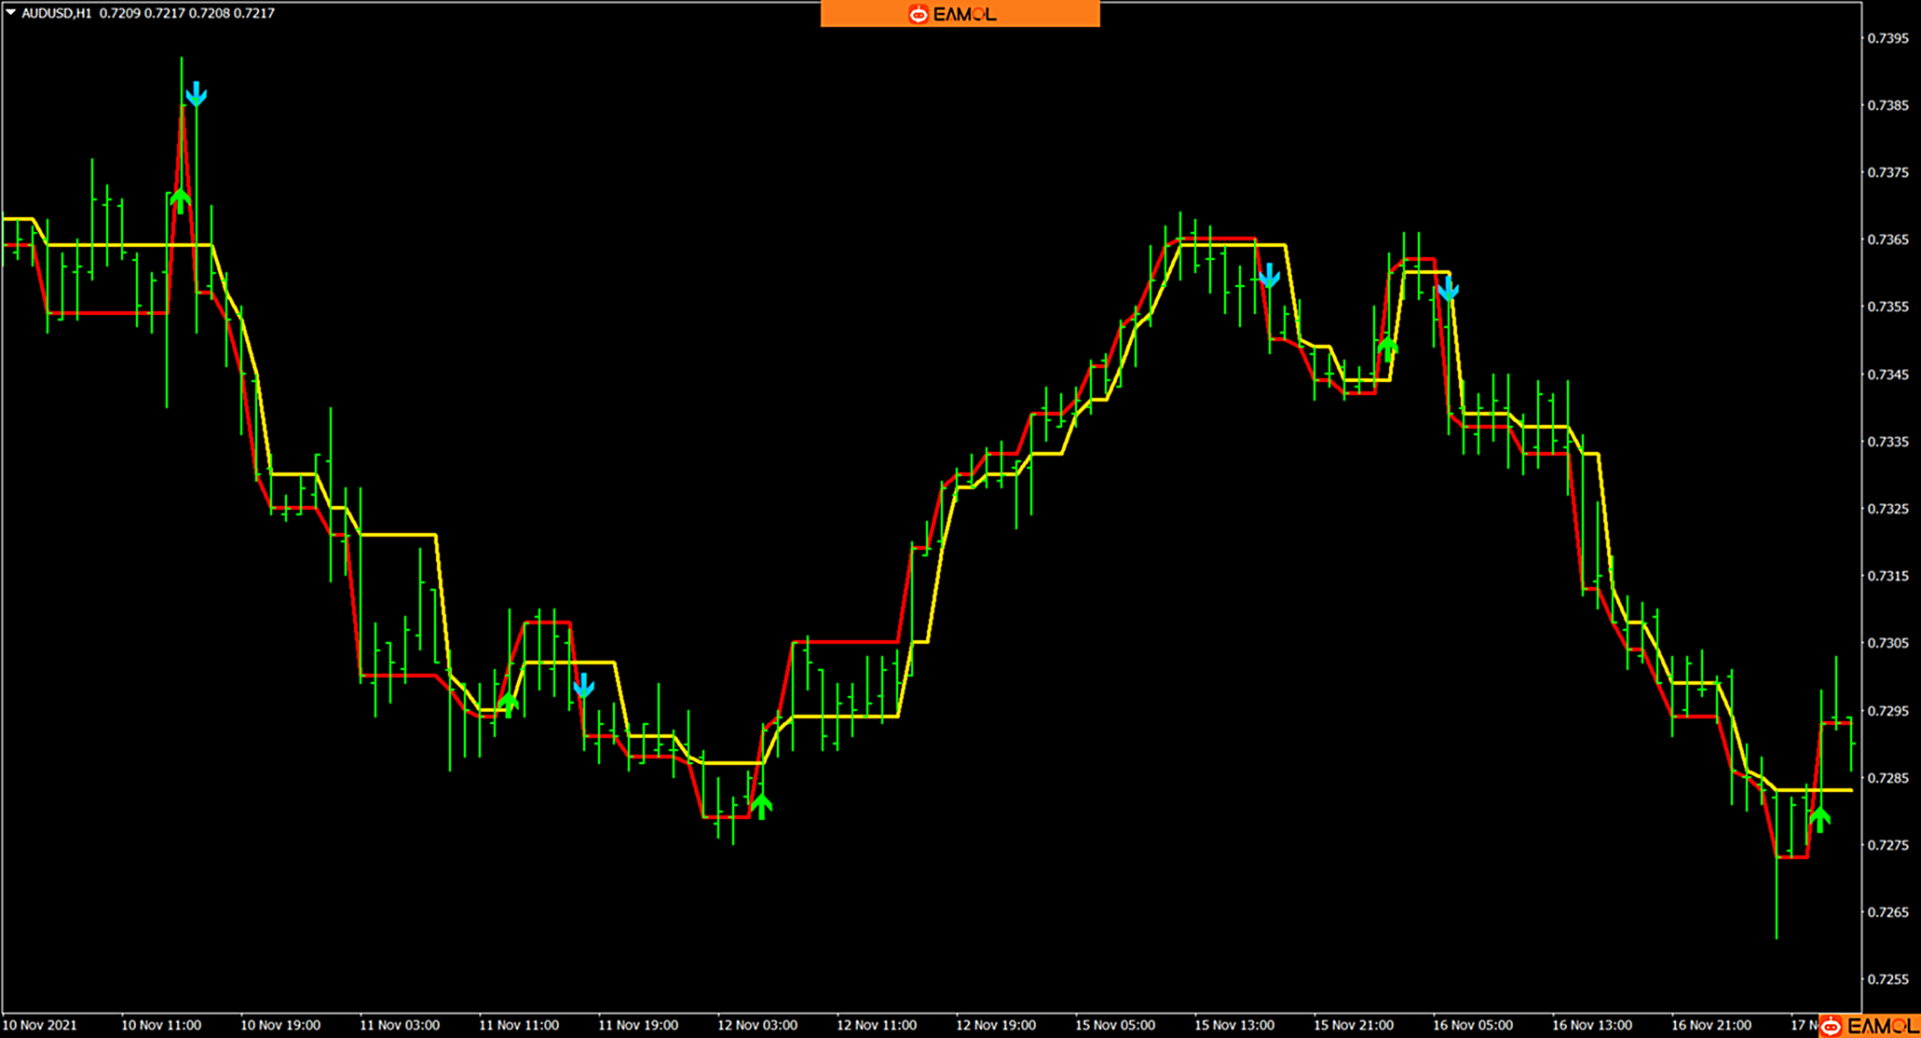
Task: Click the 12 Nov 03:00 time label
Action: [x=757, y=1025]
